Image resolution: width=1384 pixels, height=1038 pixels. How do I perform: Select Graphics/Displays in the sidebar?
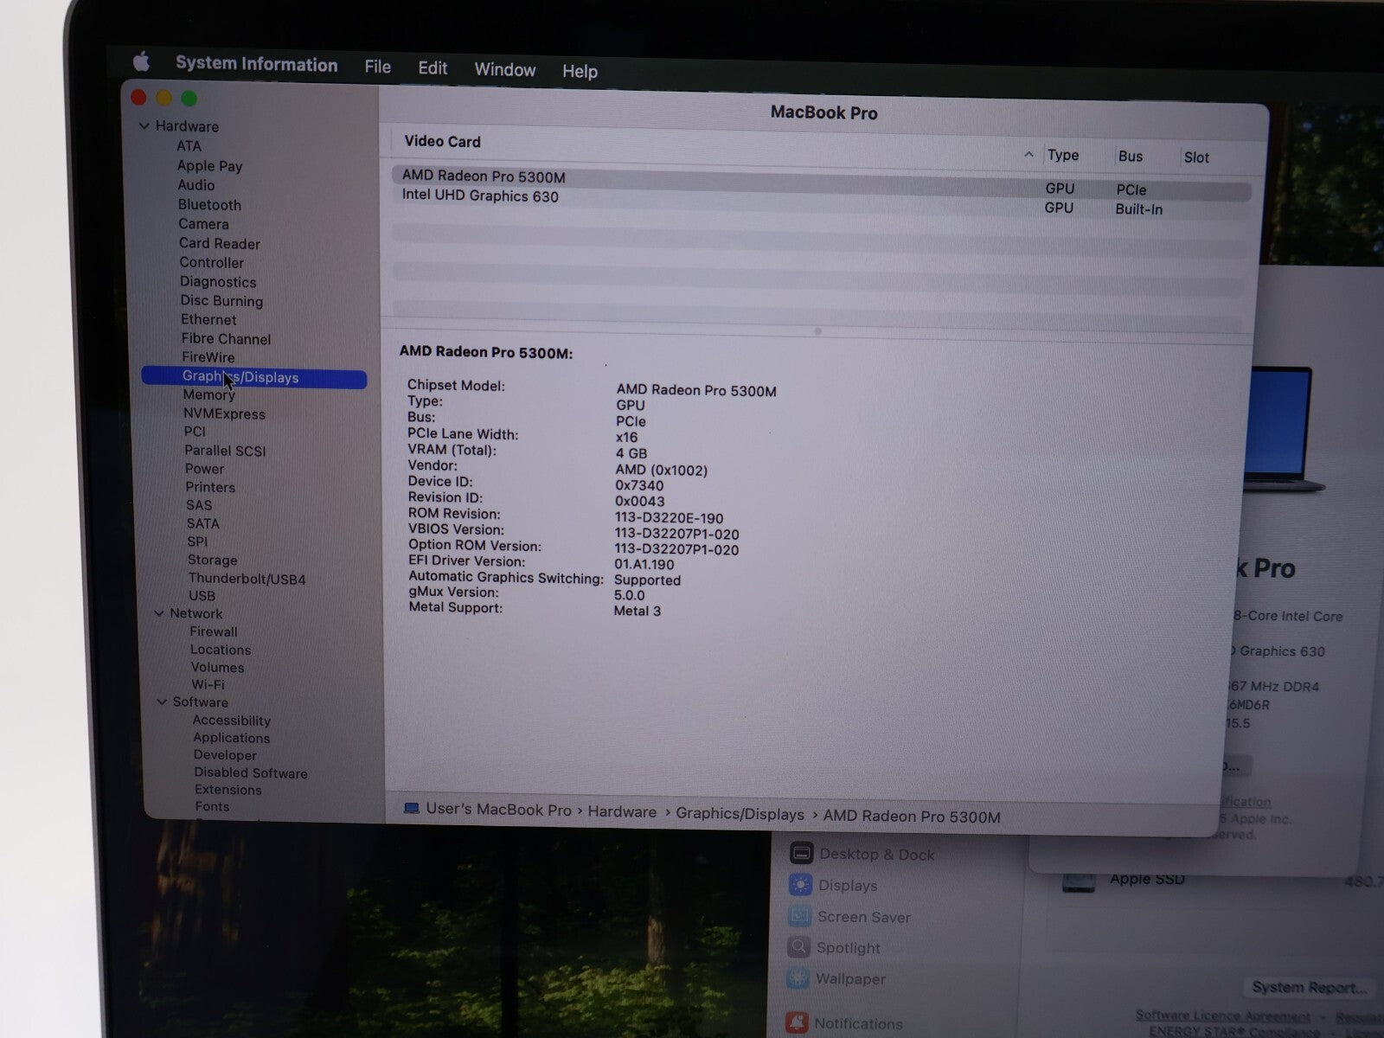coord(254,378)
